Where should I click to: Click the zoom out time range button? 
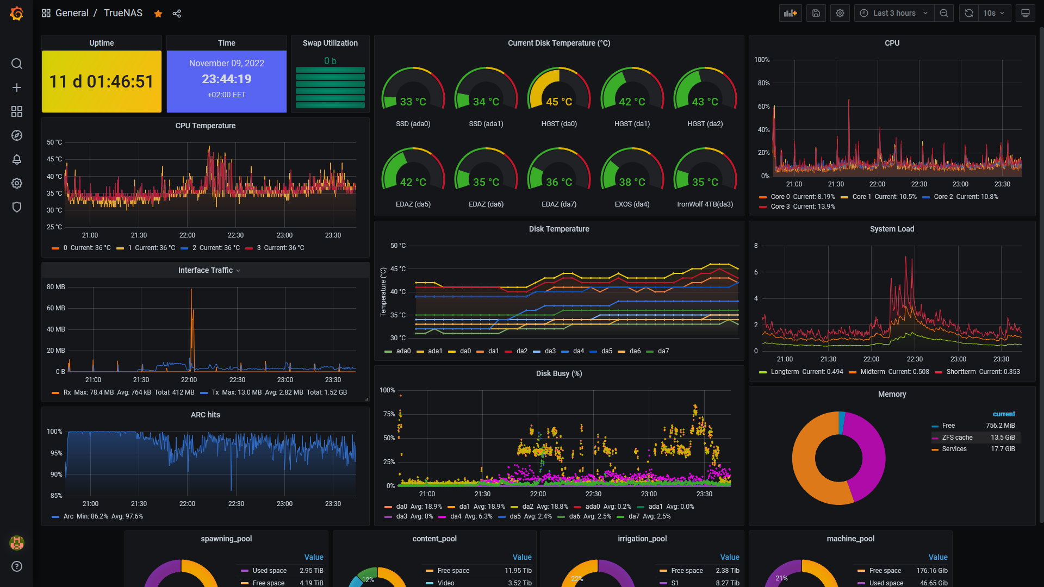click(944, 13)
